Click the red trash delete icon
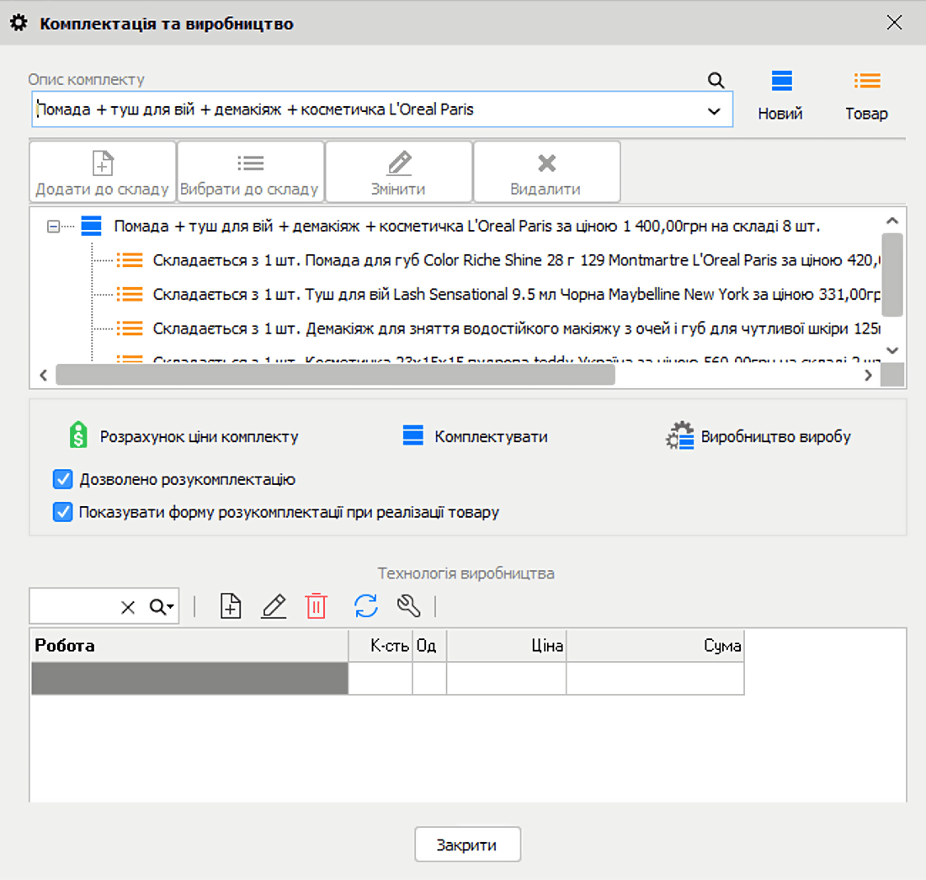 [316, 606]
